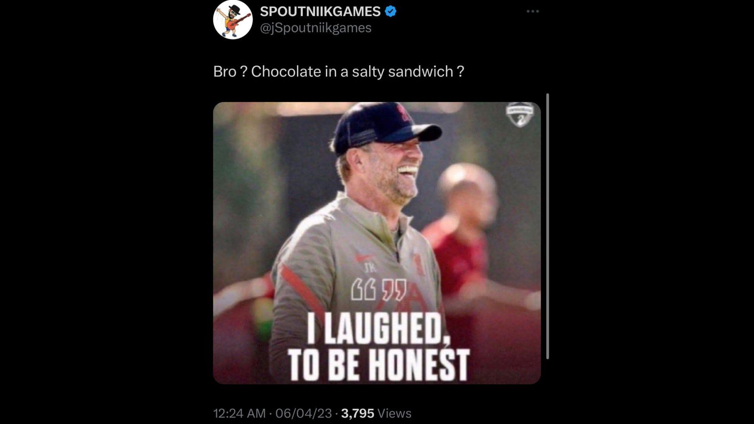Image resolution: width=754 pixels, height=424 pixels.
Task: Open the @jSpoutniikgames handle link
Action: [315, 28]
